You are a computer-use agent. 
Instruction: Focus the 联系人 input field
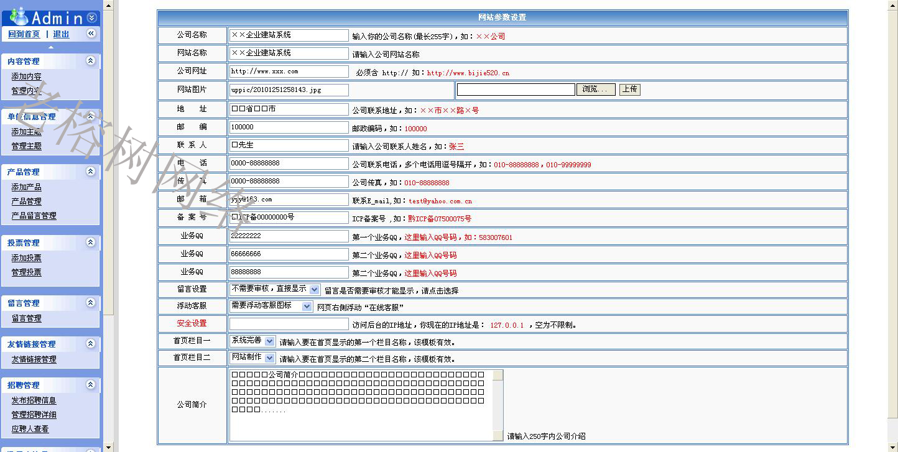[x=289, y=145]
